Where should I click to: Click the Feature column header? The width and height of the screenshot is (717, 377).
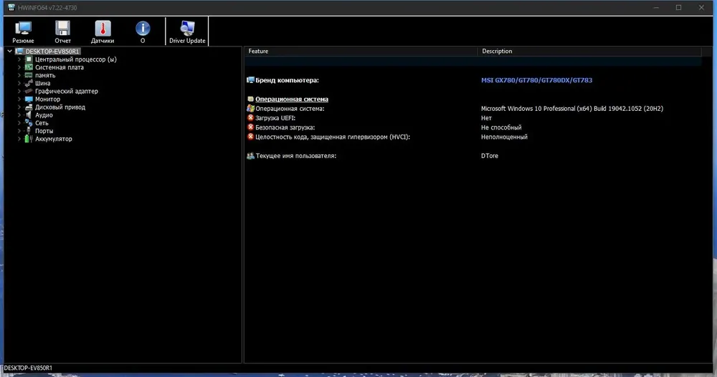pos(361,51)
